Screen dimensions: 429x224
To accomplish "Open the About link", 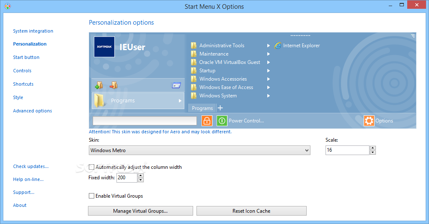I will click(x=20, y=205).
